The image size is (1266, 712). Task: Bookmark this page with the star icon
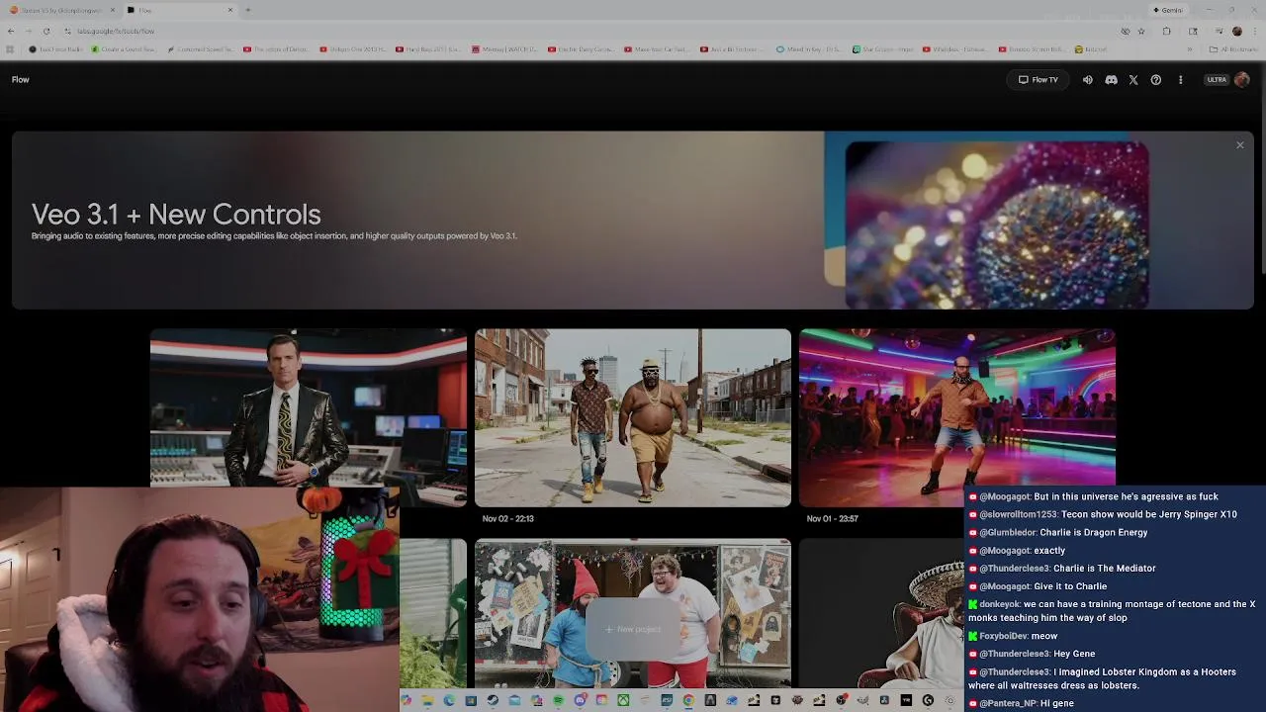click(x=1141, y=31)
